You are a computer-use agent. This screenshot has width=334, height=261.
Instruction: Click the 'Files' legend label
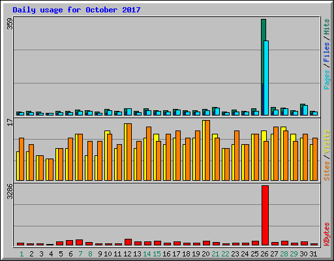pyautogui.click(x=326, y=52)
